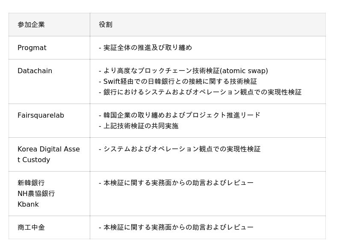The height and width of the screenshot is (252, 342).
Task: Select the Datachain company cell
Action: (35, 71)
